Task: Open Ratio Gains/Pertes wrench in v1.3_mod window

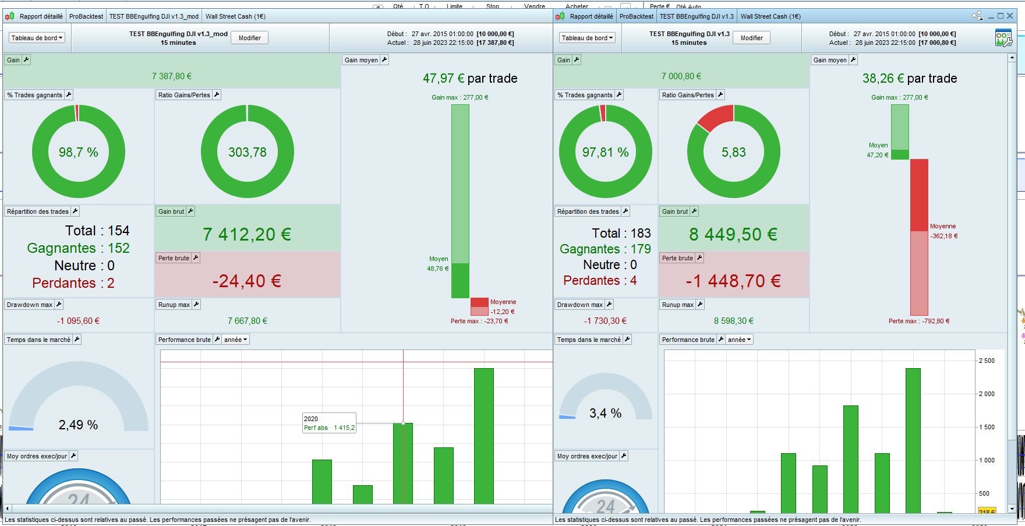Action: coord(217,95)
